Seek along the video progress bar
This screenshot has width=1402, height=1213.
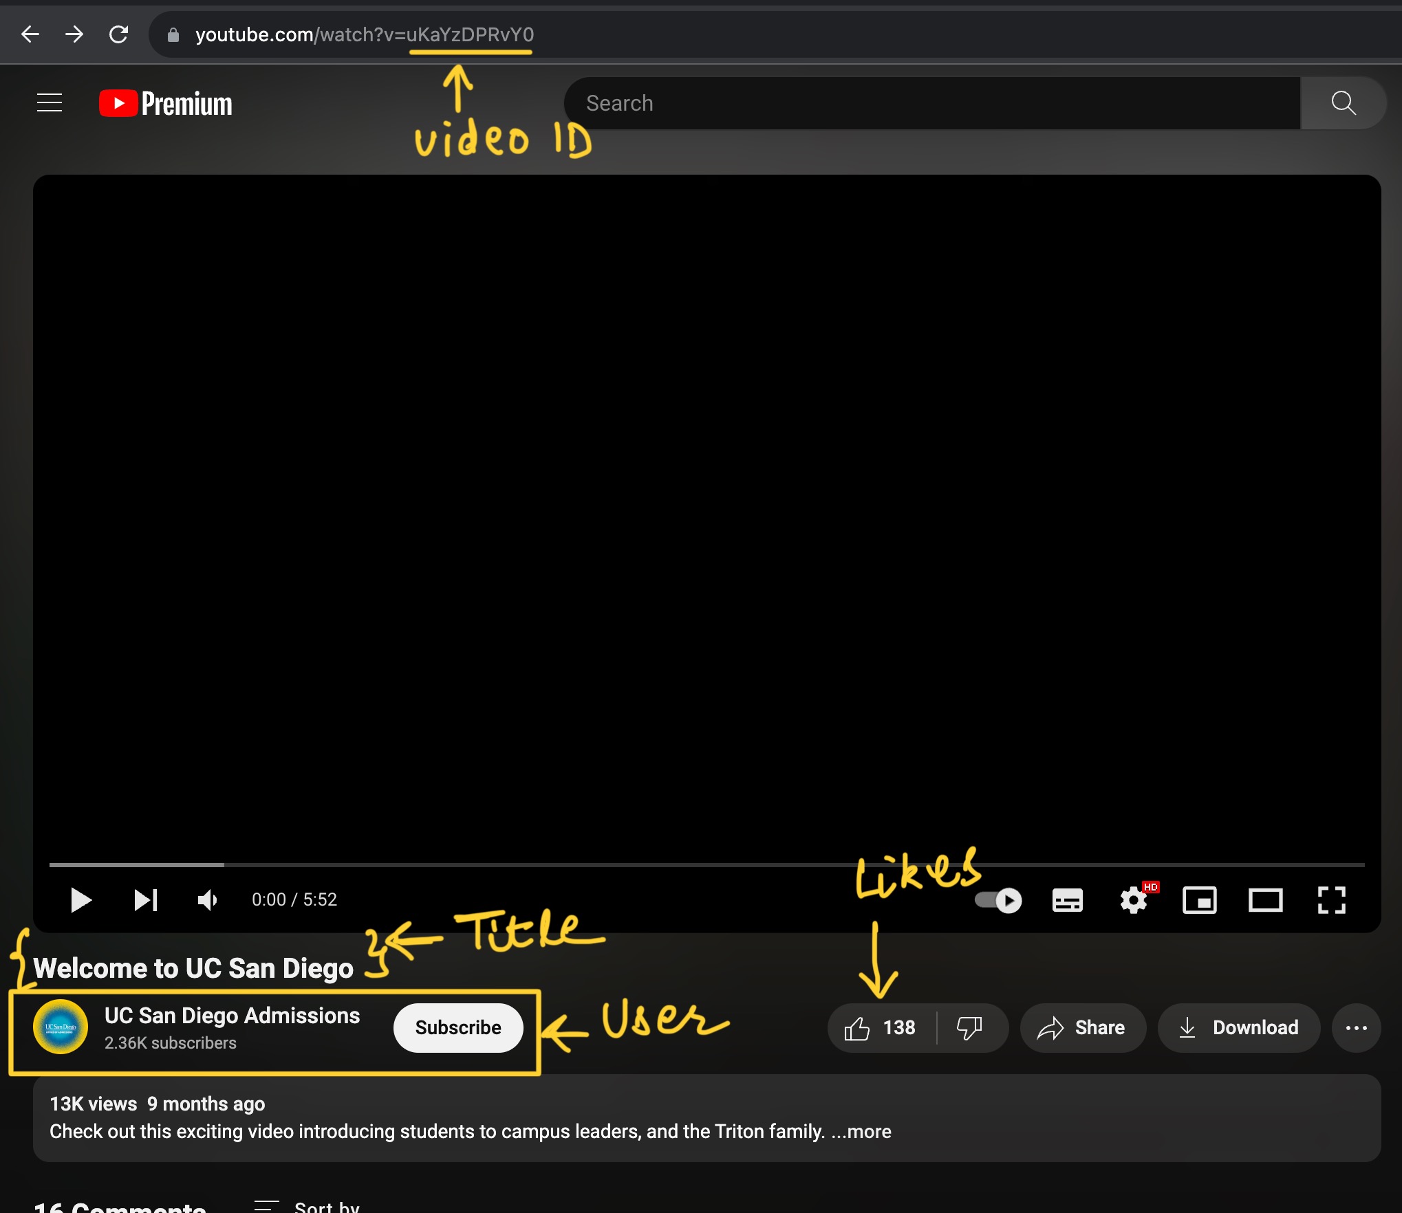tap(707, 864)
